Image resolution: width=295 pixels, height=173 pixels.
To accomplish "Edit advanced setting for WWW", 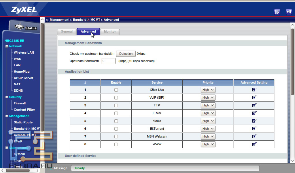I will tap(254, 144).
